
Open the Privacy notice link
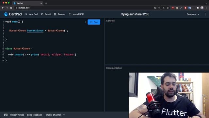pos(17,115)
